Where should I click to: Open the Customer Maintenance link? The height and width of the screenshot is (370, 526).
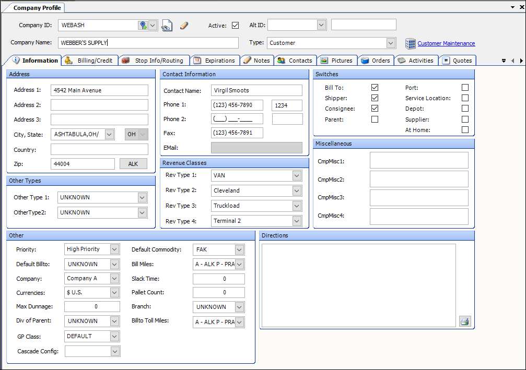(x=446, y=43)
